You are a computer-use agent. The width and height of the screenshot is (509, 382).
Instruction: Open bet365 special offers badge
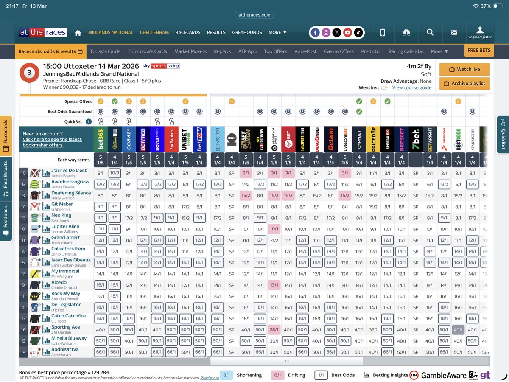101,101
